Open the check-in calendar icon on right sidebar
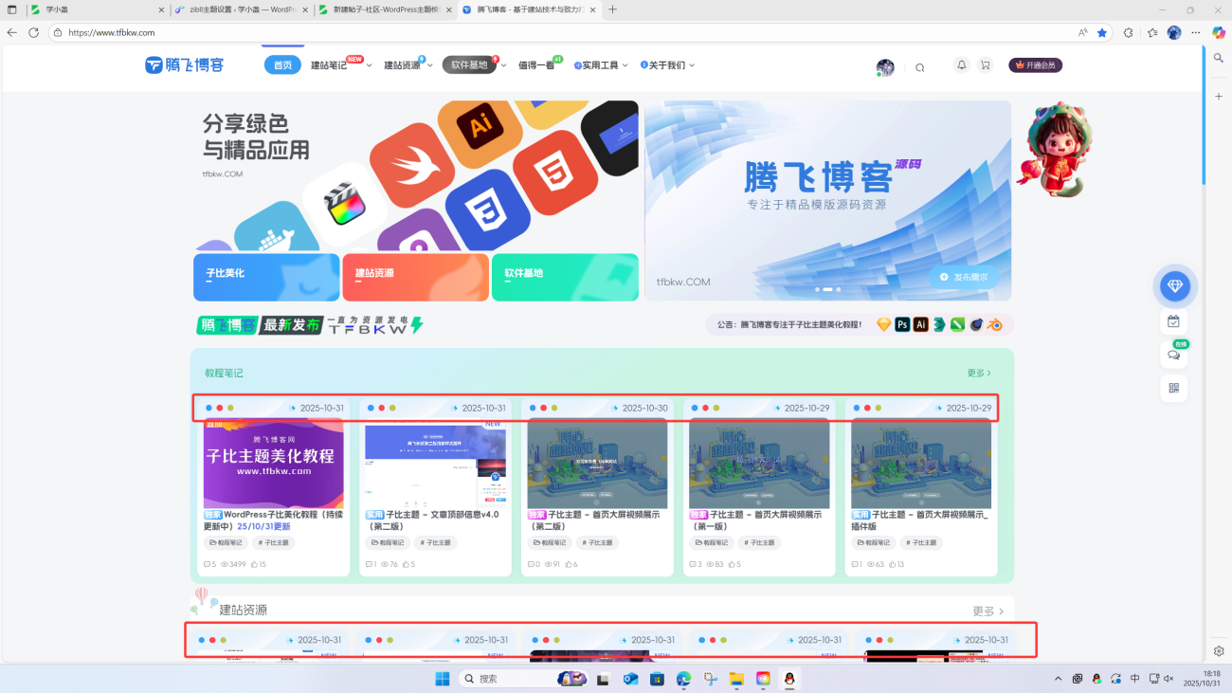This screenshot has height=693, width=1232. 1174,320
